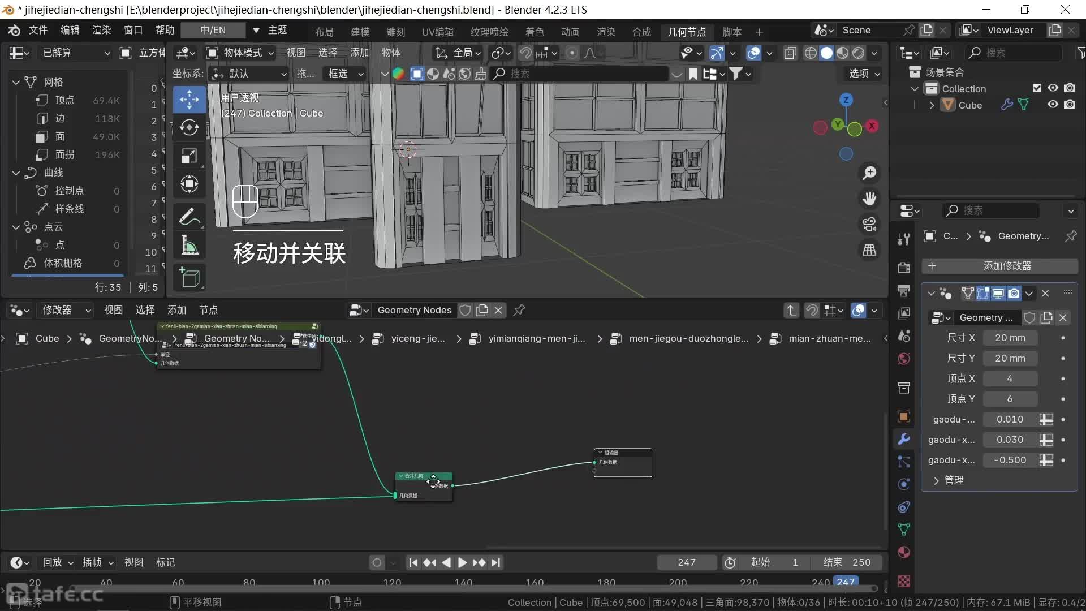Select the Scale tool icon
1086x611 pixels.
[189, 156]
